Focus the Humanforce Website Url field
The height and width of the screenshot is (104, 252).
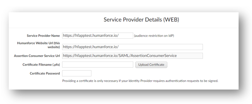pos(132,47)
